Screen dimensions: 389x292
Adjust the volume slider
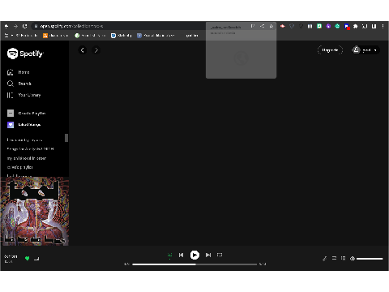click(x=370, y=259)
